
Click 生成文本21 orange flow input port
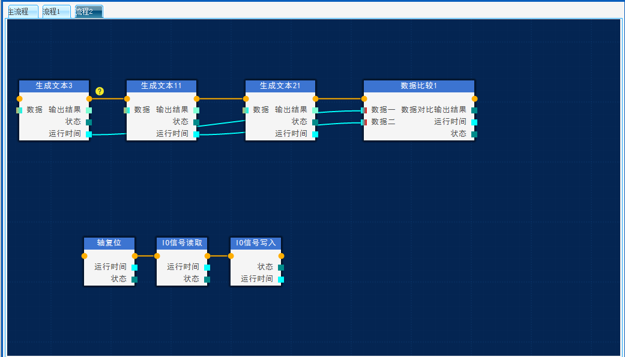tap(246, 99)
